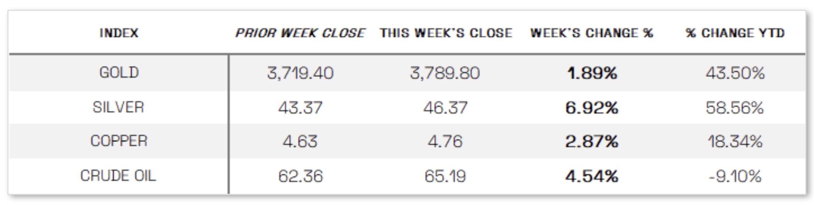Click the % CHANGE YTD header

[735, 33]
